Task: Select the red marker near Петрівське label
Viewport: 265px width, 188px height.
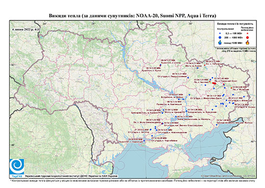Action: click(x=204, y=65)
